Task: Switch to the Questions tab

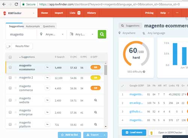Action: tap(49, 26)
